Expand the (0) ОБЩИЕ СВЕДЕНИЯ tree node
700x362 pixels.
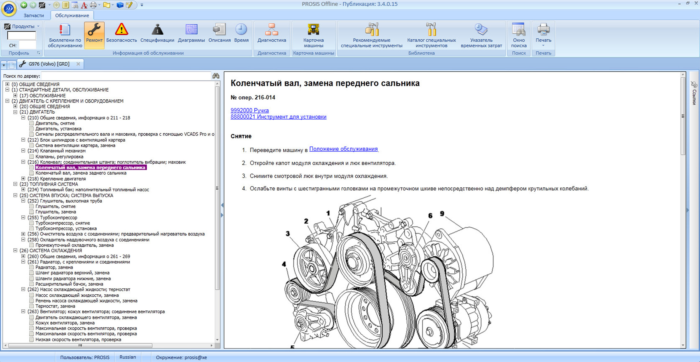(x=7, y=84)
